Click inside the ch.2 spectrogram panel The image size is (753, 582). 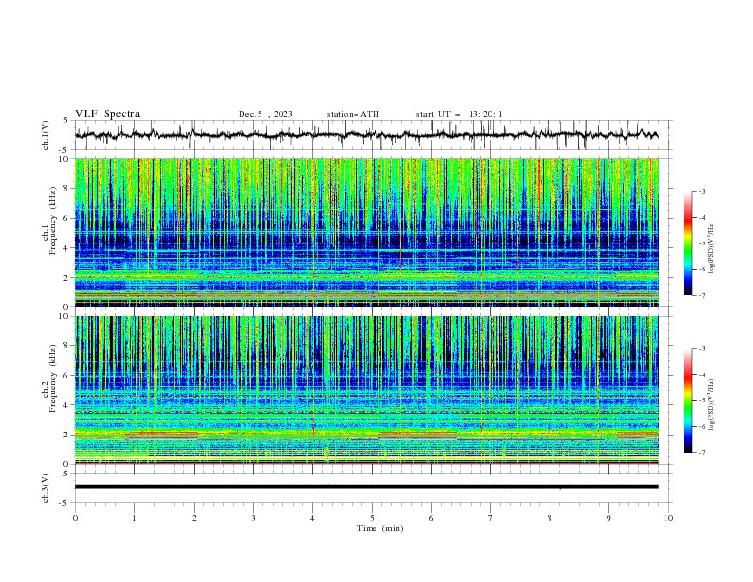366,390
